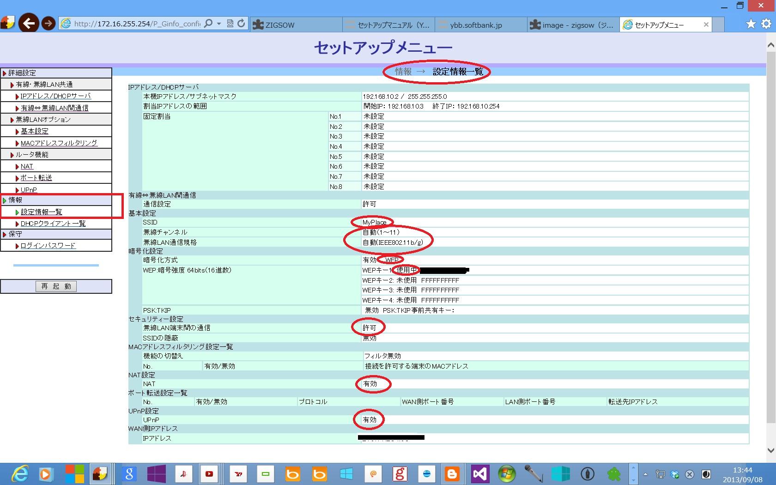Click the search magnifier in address bar
This screenshot has width=776, height=485.
coord(208,24)
